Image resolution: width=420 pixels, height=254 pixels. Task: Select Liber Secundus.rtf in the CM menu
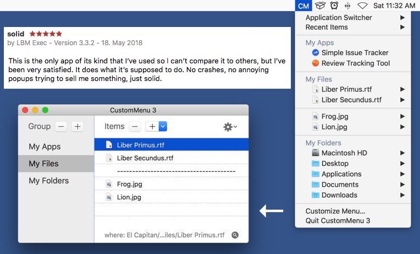tap(353, 100)
